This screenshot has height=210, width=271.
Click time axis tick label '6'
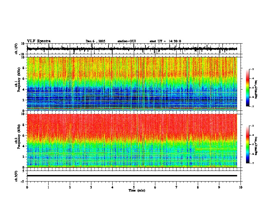(x=155, y=187)
